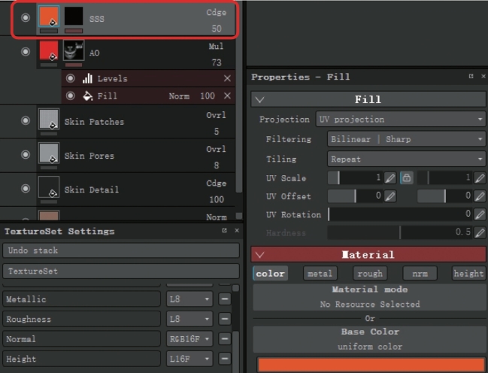
Task: Select the Skin Patches layer thumbnail
Action: tap(49, 119)
